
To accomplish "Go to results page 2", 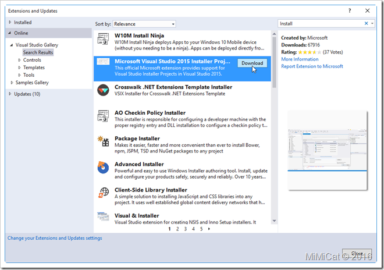I will (177, 229).
